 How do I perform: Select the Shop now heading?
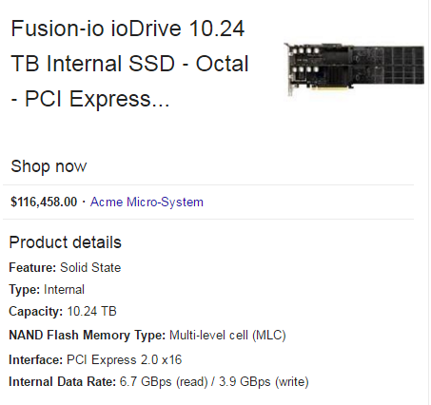[49, 166]
